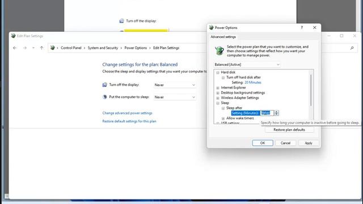
Task: Expand Wireless Adapter Settings node
Action: coord(218,98)
